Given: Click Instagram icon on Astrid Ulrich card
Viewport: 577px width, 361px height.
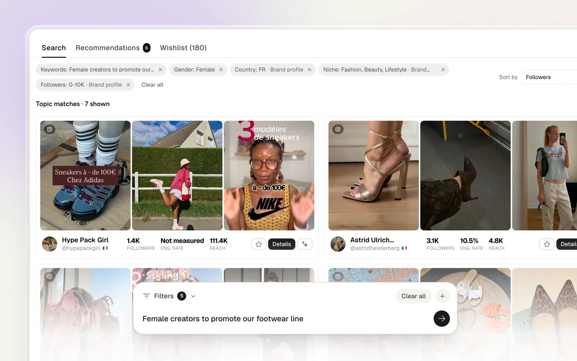Looking at the screenshot, I should tap(338, 129).
